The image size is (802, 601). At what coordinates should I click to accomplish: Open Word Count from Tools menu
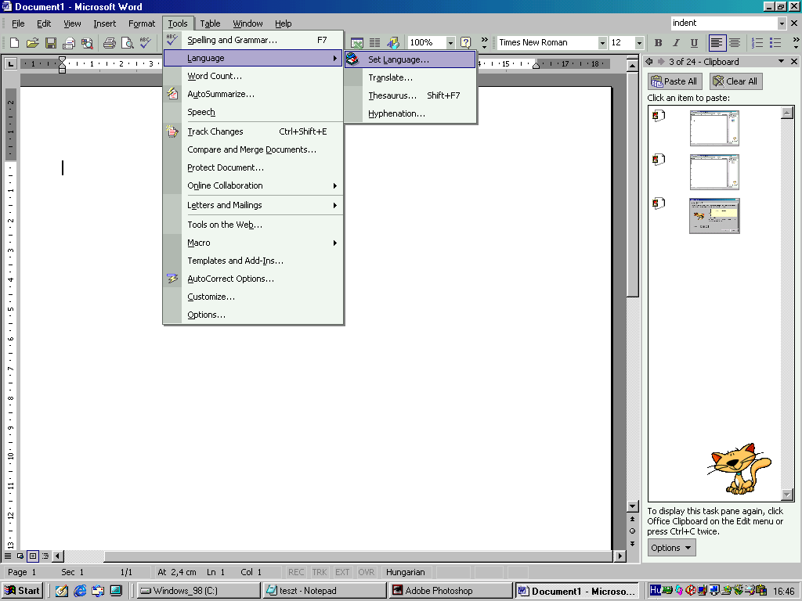pos(253,76)
